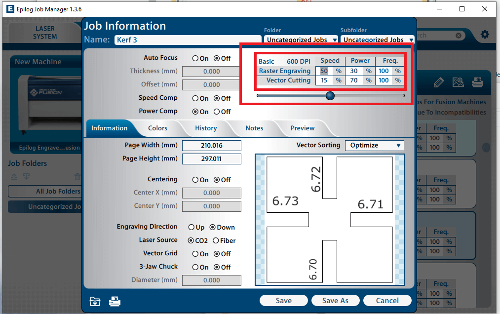
Task: Click the image preview search icon
Action: point(458,82)
